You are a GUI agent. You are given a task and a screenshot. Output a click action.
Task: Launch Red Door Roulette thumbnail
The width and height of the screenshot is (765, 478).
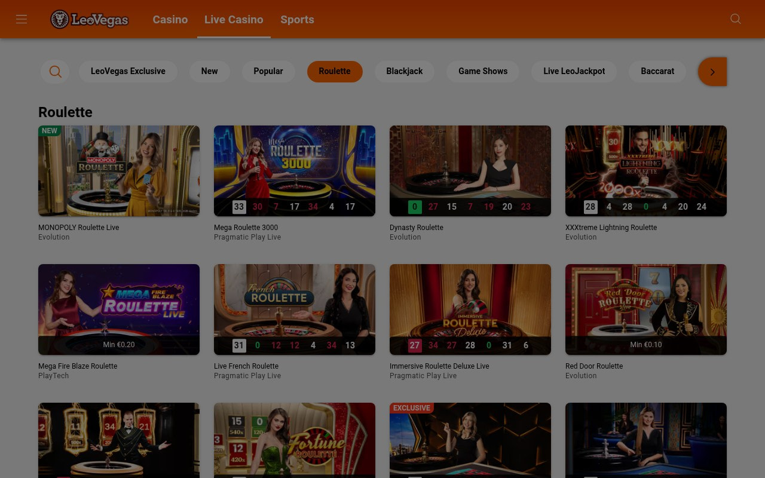tap(646, 310)
